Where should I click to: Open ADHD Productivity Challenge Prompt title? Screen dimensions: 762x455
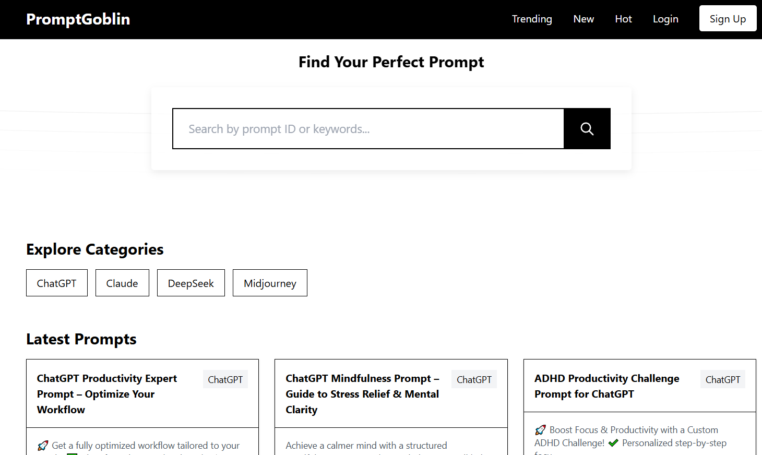point(606,386)
